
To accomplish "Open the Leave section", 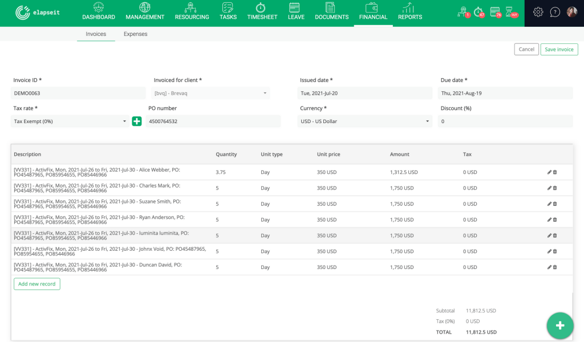I will click(x=296, y=11).
